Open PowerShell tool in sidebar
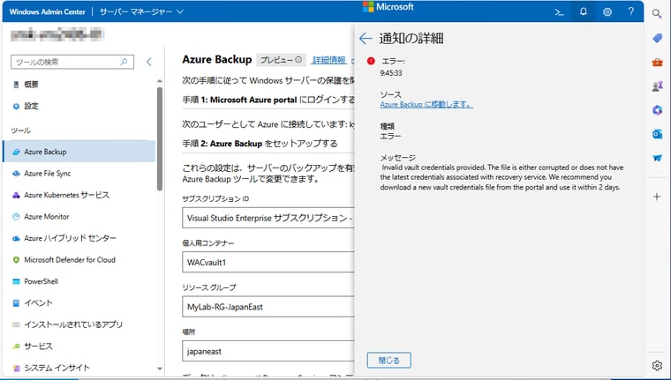 pos(79,281)
